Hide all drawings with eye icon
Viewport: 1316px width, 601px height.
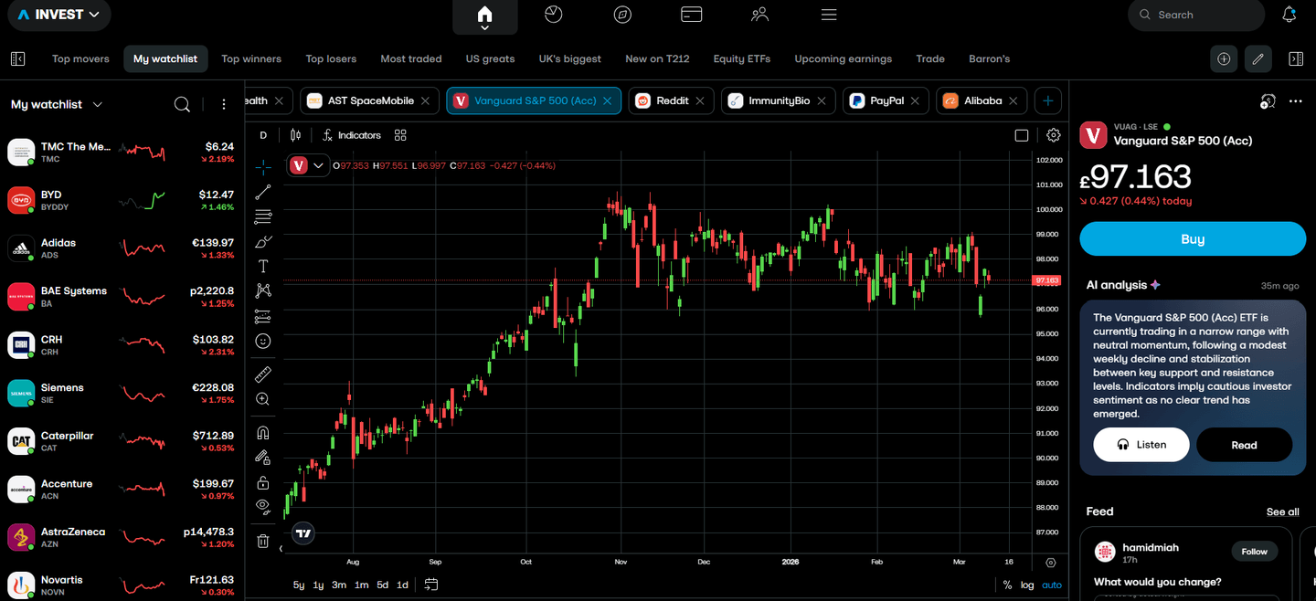click(x=263, y=506)
